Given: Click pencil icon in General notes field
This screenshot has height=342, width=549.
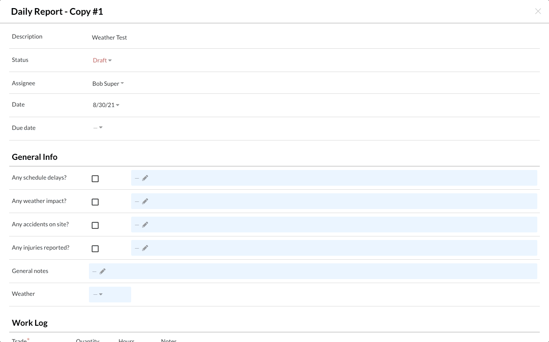Looking at the screenshot, I should [103, 271].
